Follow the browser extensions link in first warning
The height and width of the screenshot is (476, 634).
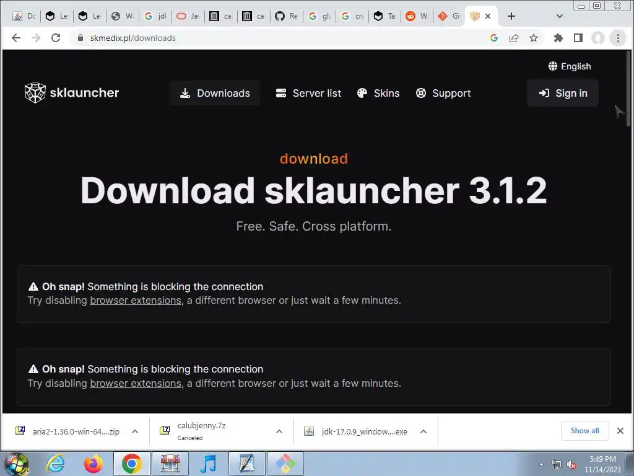point(136,301)
